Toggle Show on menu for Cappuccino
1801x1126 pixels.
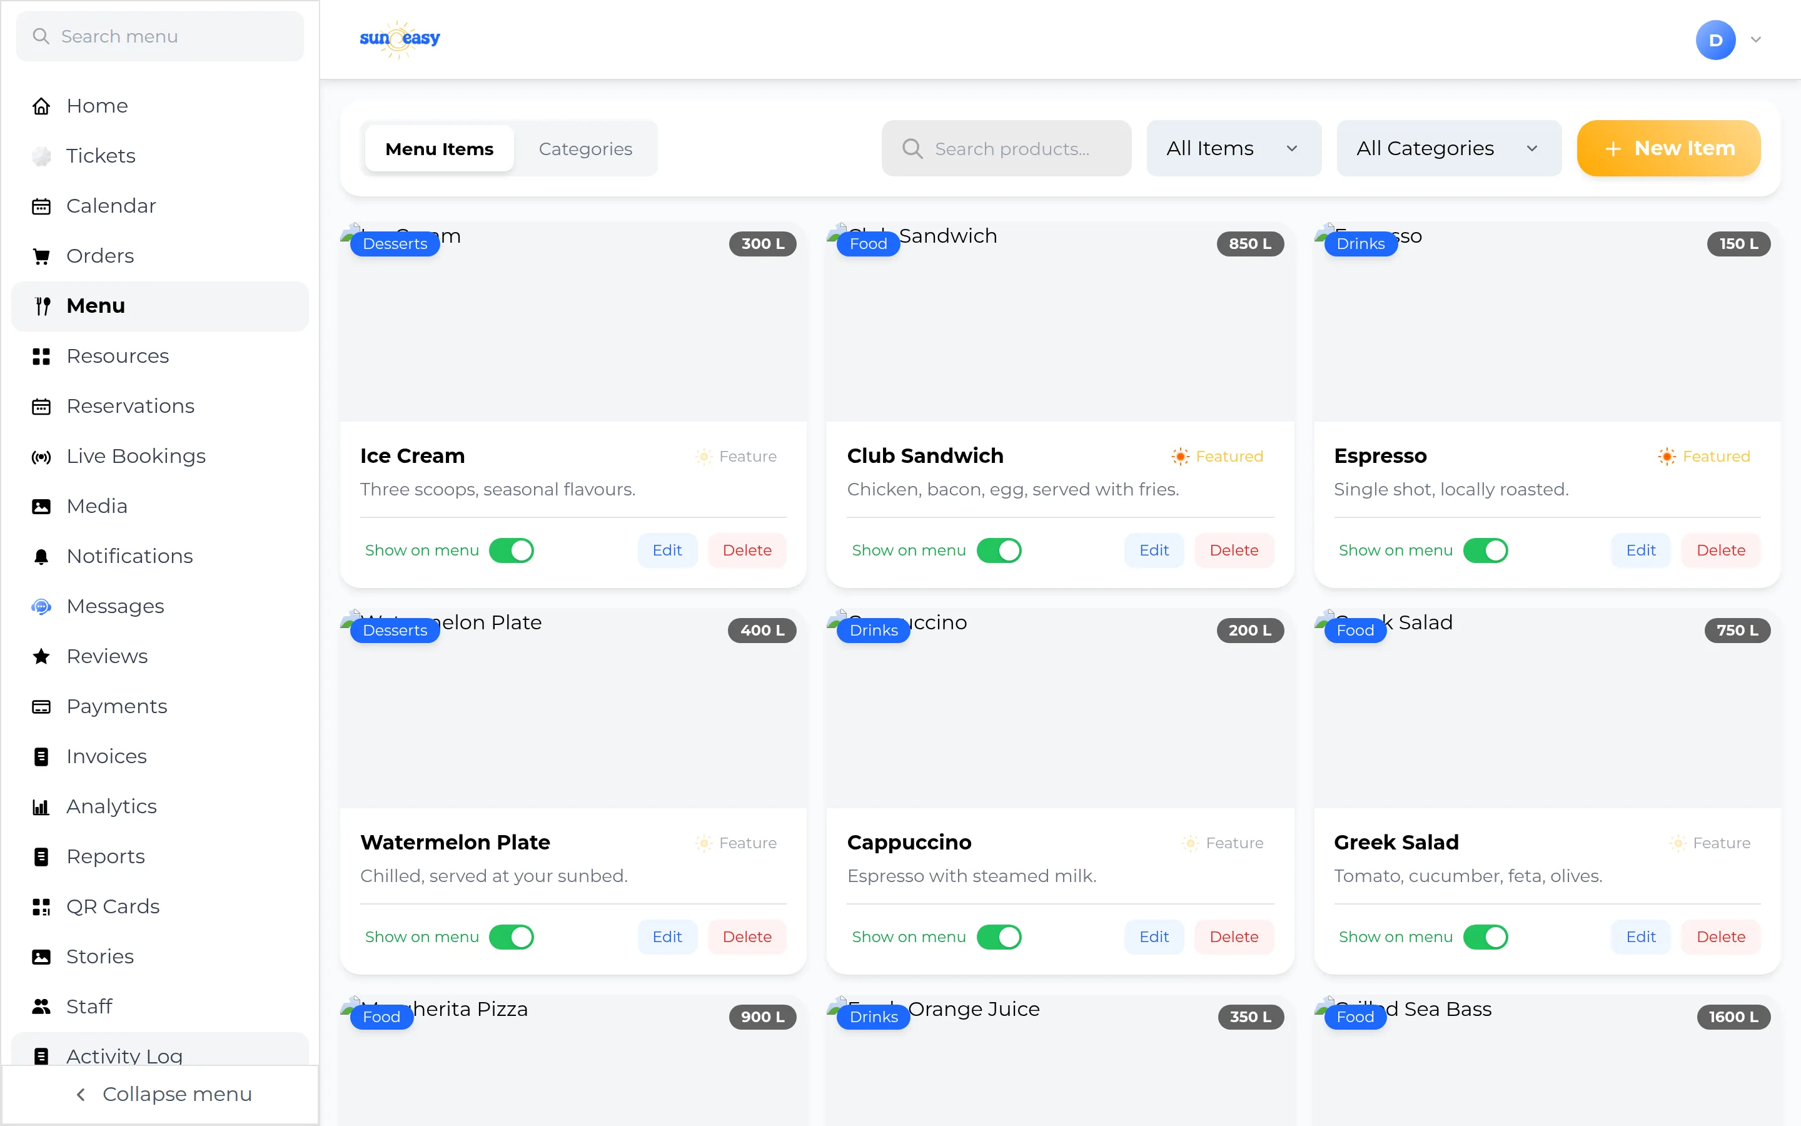(999, 937)
